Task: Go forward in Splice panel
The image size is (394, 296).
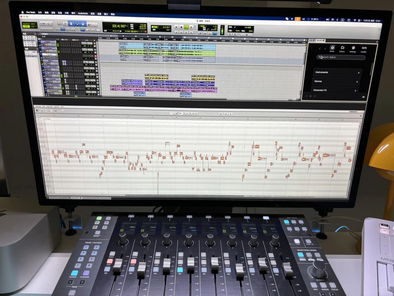Action: click(x=325, y=49)
